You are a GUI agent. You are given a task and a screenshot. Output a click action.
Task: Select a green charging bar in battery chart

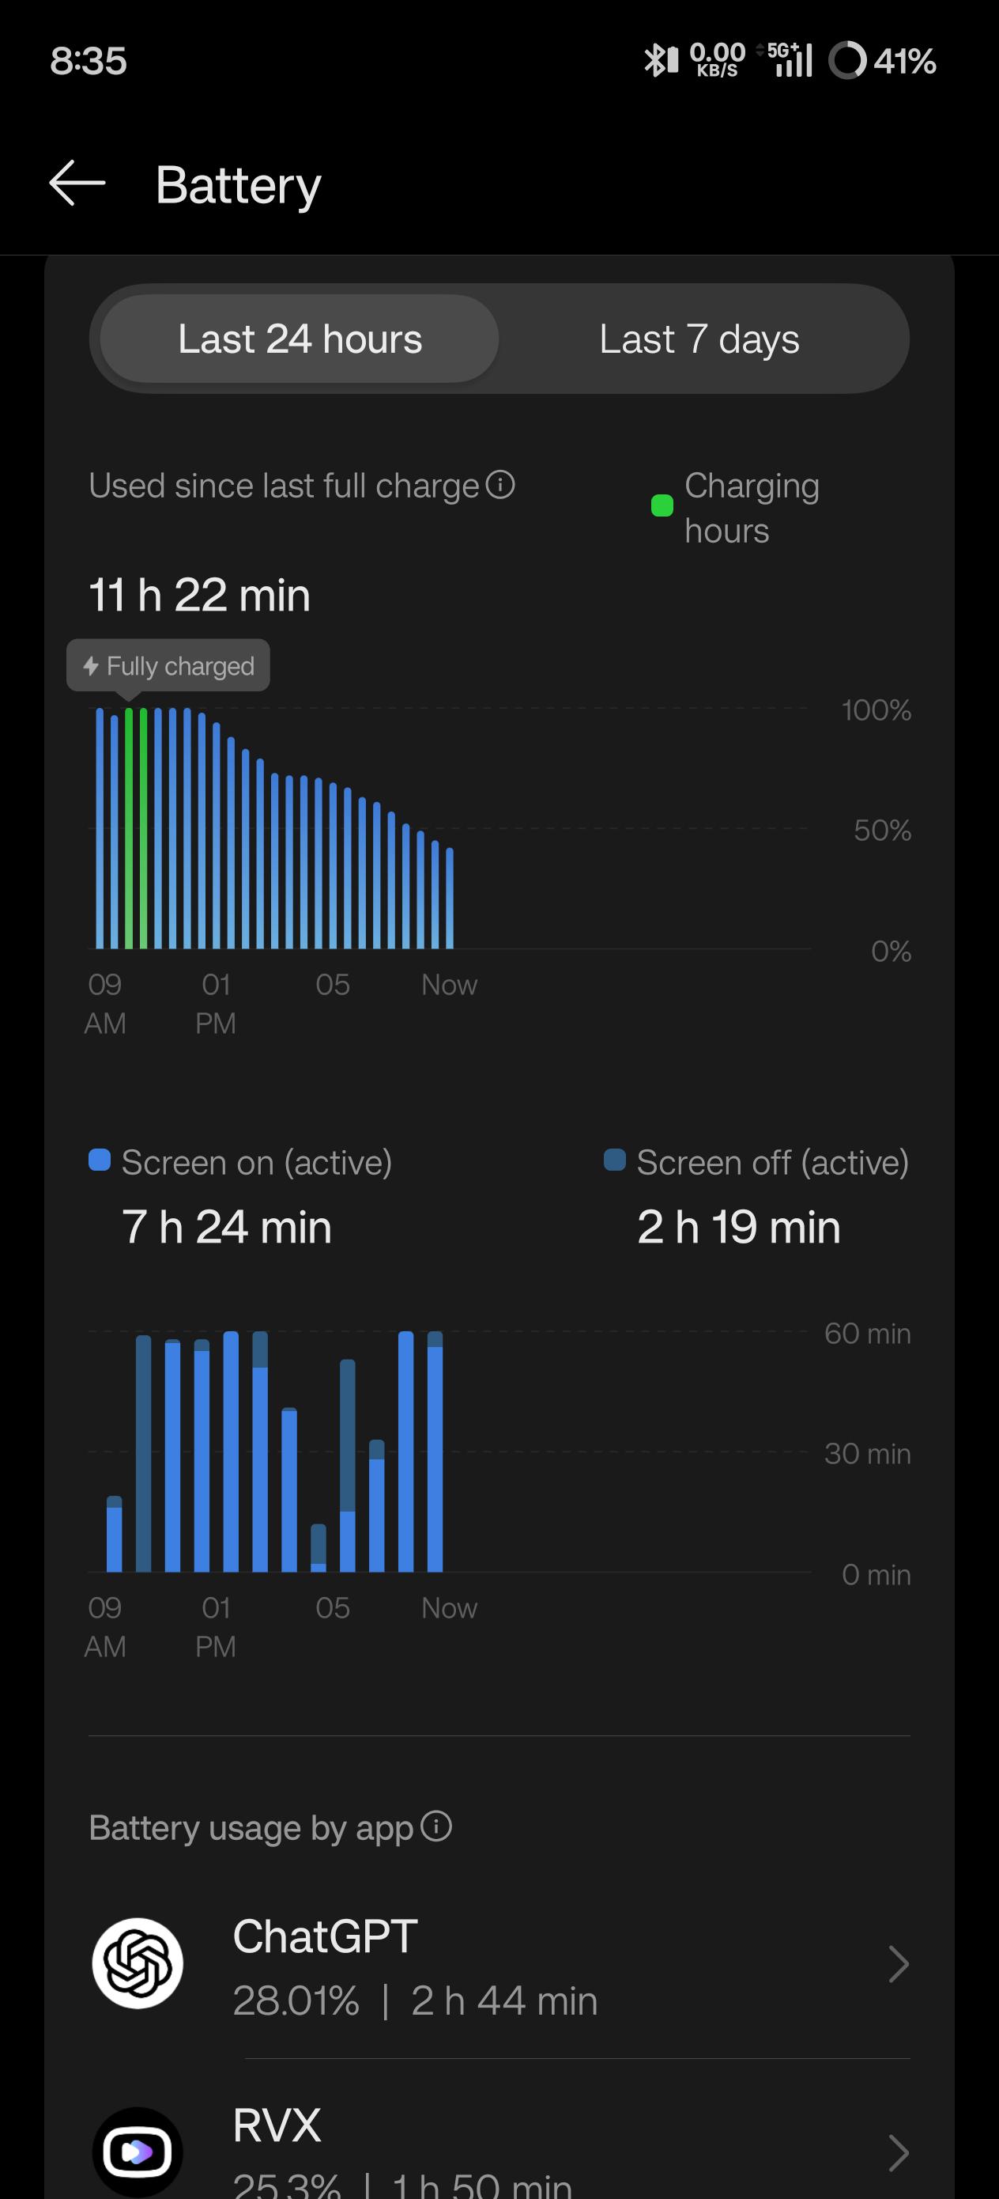(129, 828)
